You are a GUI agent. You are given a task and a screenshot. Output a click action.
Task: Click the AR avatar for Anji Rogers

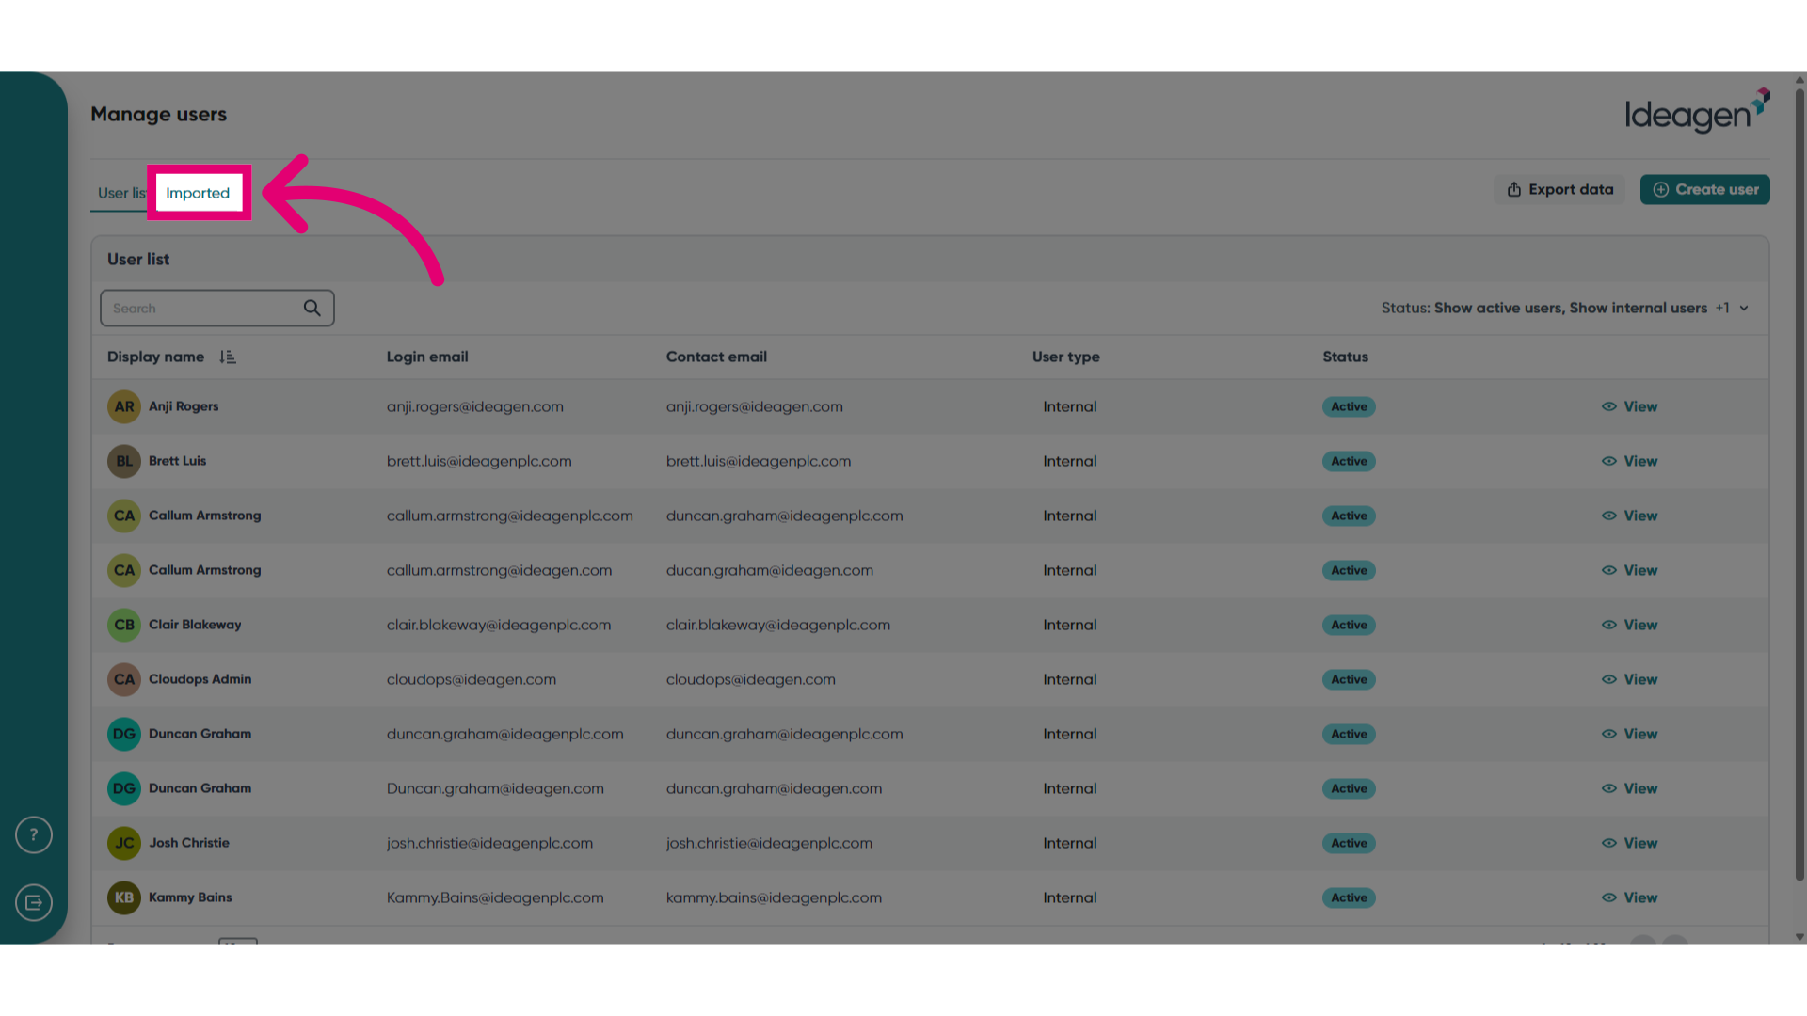[124, 406]
